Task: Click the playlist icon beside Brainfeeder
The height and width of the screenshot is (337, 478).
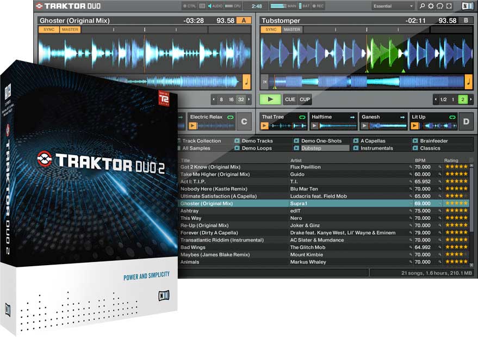Action: pyautogui.click(x=415, y=140)
